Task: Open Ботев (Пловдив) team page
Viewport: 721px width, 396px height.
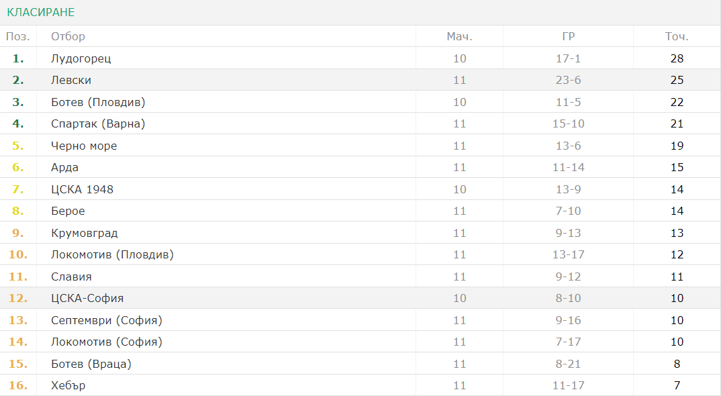Action: [x=98, y=102]
